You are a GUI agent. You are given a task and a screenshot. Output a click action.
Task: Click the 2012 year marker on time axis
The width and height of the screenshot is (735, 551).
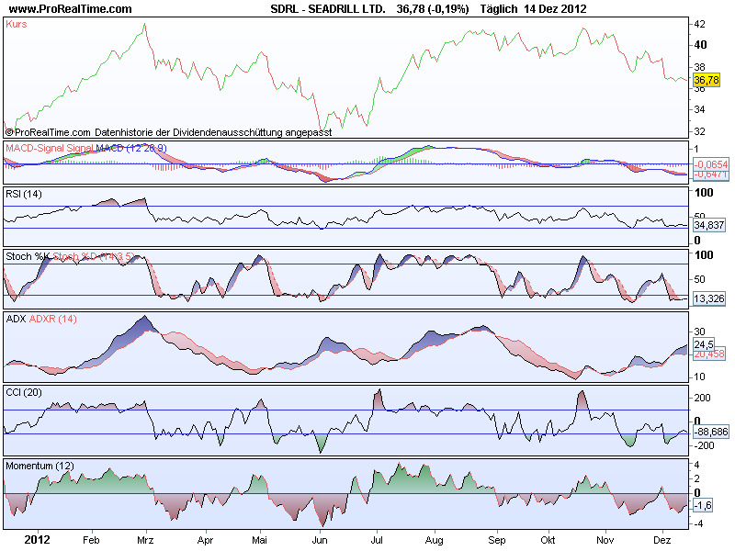click(37, 540)
